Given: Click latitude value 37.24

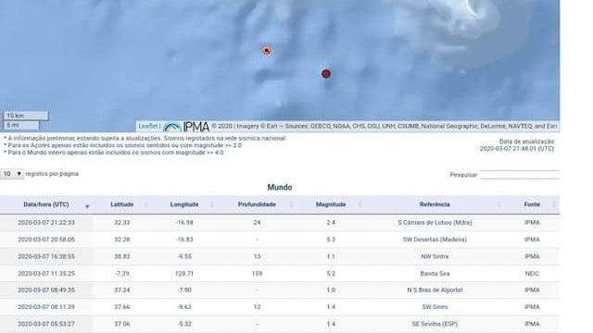Looking at the screenshot, I should (121, 290).
